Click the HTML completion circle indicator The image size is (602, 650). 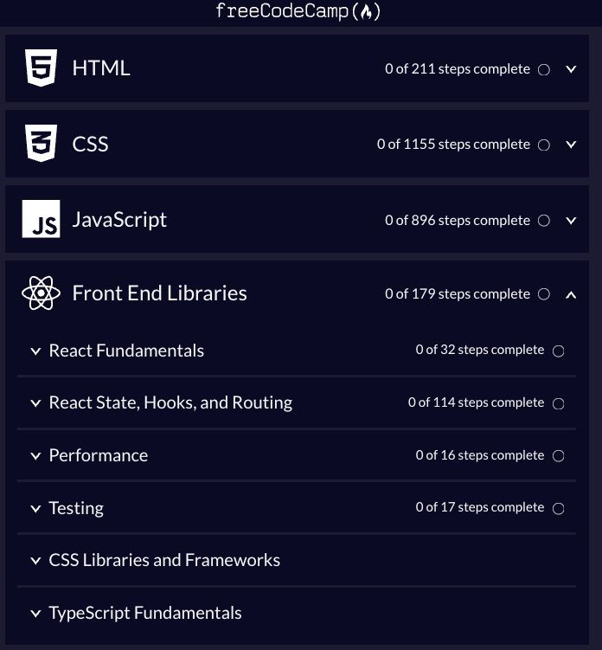543,69
